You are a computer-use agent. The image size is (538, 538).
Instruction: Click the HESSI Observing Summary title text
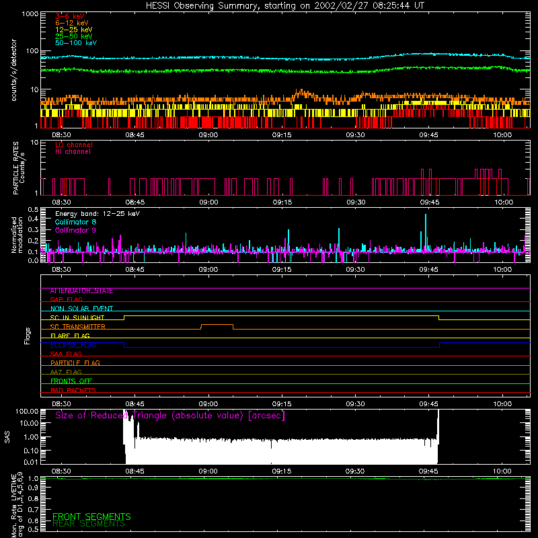click(x=284, y=6)
